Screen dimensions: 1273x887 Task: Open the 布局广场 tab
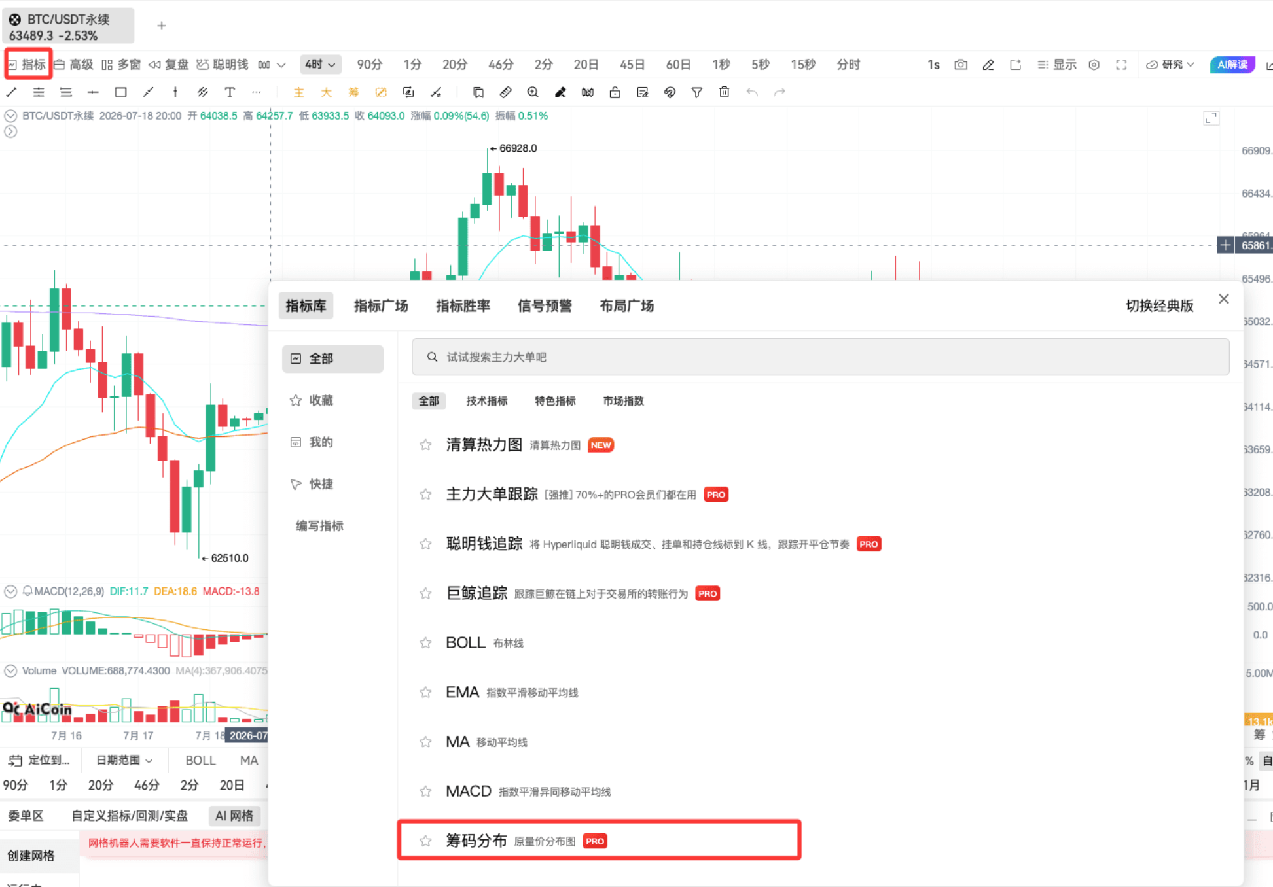tap(626, 306)
